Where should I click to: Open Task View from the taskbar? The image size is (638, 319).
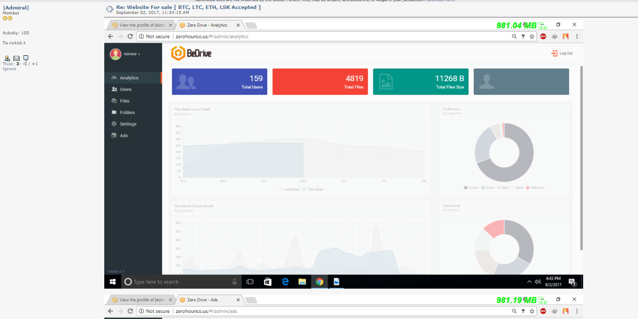click(x=250, y=282)
